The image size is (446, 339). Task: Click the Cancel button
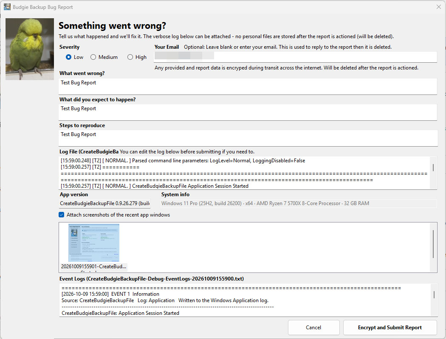pyautogui.click(x=313, y=328)
